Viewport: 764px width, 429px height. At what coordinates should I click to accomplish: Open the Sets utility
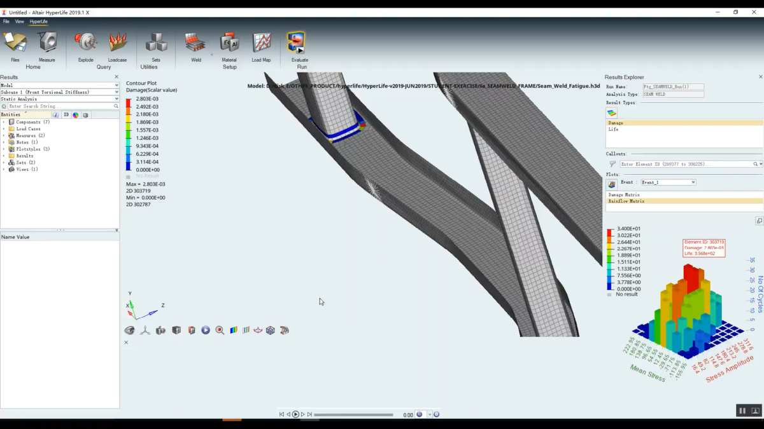pyautogui.click(x=156, y=46)
